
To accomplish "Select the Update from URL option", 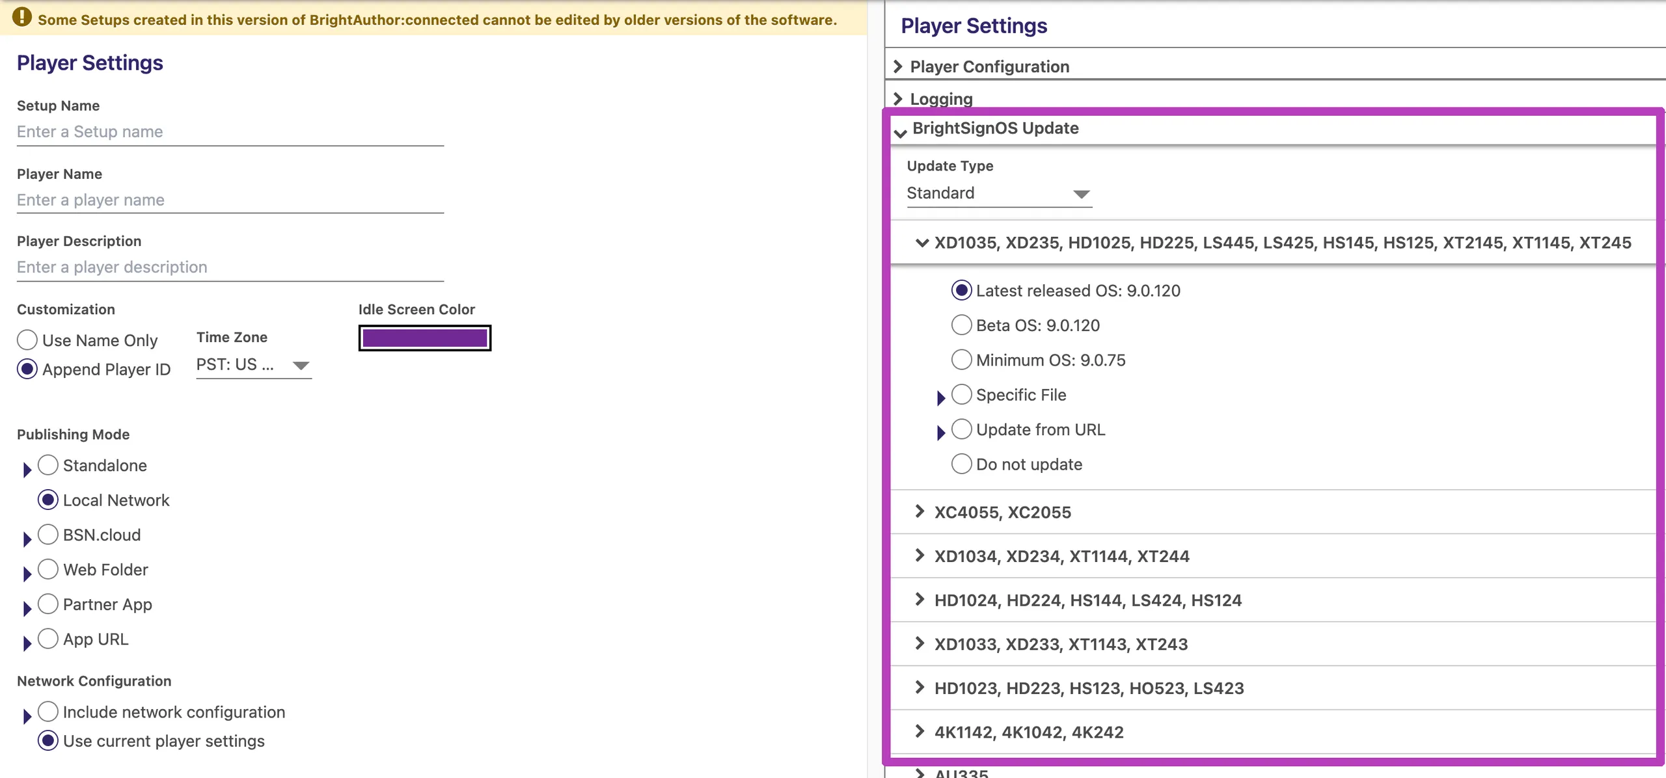I will tap(962, 429).
